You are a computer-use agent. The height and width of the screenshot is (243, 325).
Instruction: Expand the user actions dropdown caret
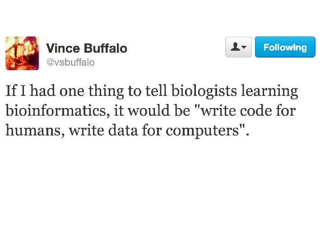tap(245, 47)
